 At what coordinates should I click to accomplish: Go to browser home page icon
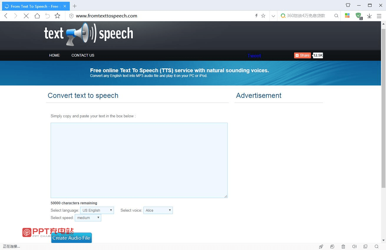coord(37,16)
